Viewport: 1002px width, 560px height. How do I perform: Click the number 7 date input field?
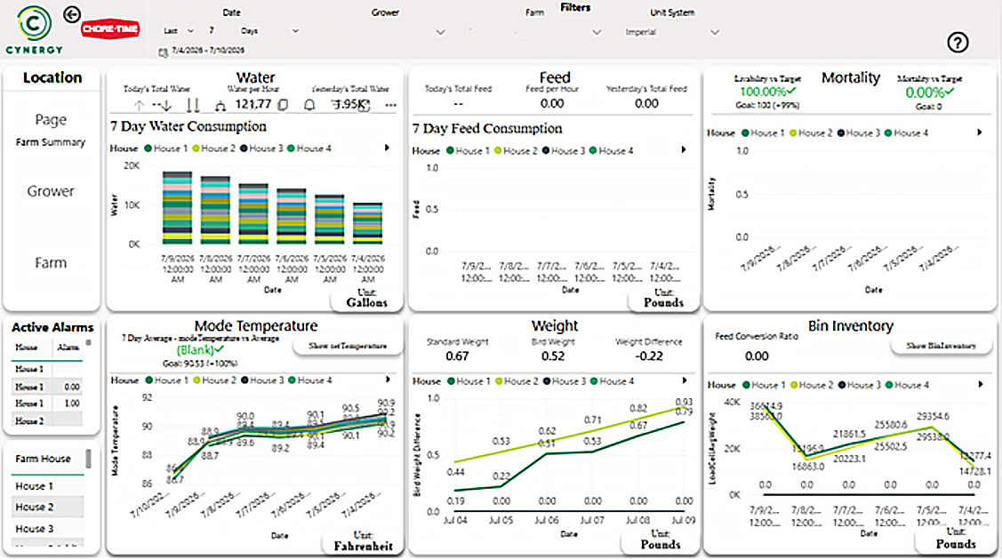(x=215, y=30)
